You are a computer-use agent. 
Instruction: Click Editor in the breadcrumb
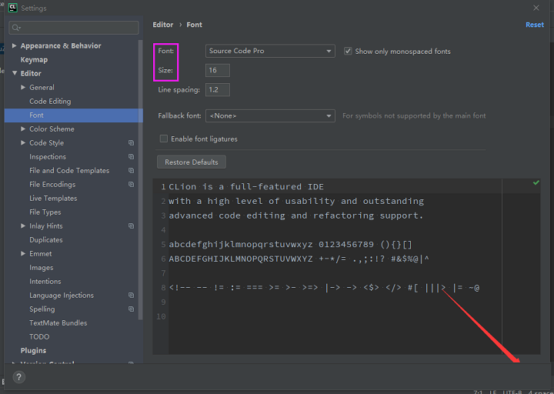coord(163,25)
